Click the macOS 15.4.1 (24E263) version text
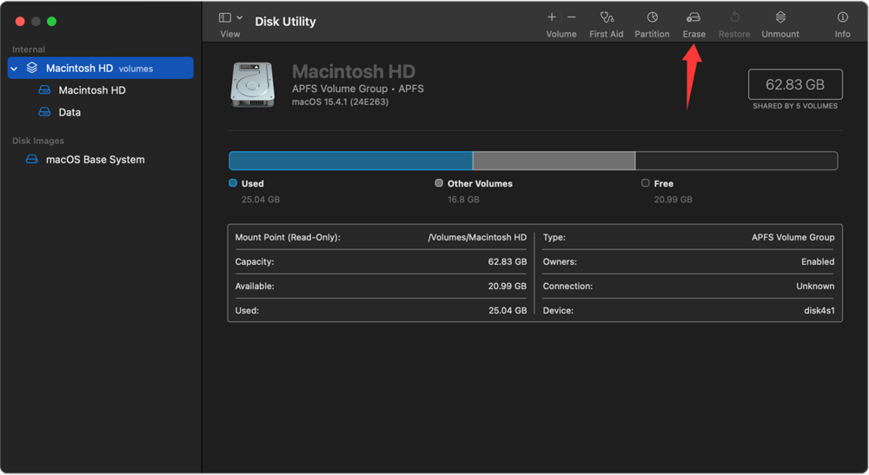The height and width of the screenshot is (475, 869). [341, 102]
